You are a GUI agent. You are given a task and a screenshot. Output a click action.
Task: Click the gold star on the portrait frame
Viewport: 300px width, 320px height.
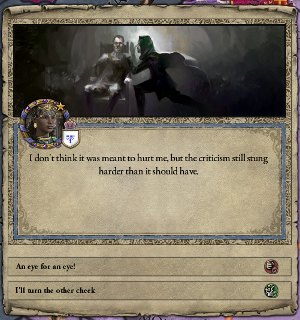[60, 107]
